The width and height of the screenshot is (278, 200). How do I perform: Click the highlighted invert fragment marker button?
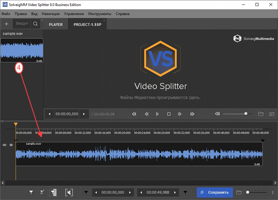click(53, 192)
